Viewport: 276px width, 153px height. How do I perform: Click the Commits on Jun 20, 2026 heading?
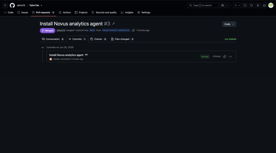pyautogui.click(x=60, y=47)
